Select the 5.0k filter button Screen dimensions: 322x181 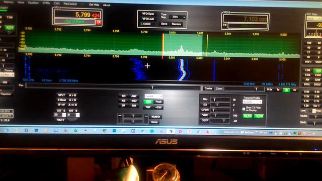[x=306, y=92]
